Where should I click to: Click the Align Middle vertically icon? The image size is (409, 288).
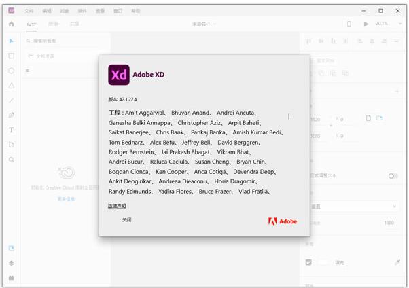pyautogui.click(x=321, y=41)
